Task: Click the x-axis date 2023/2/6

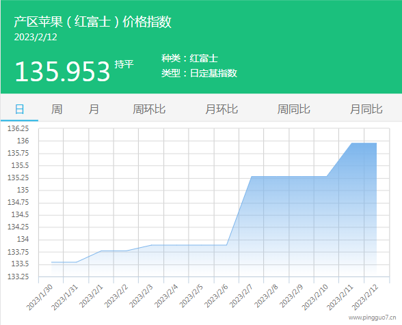Action: click(216, 296)
